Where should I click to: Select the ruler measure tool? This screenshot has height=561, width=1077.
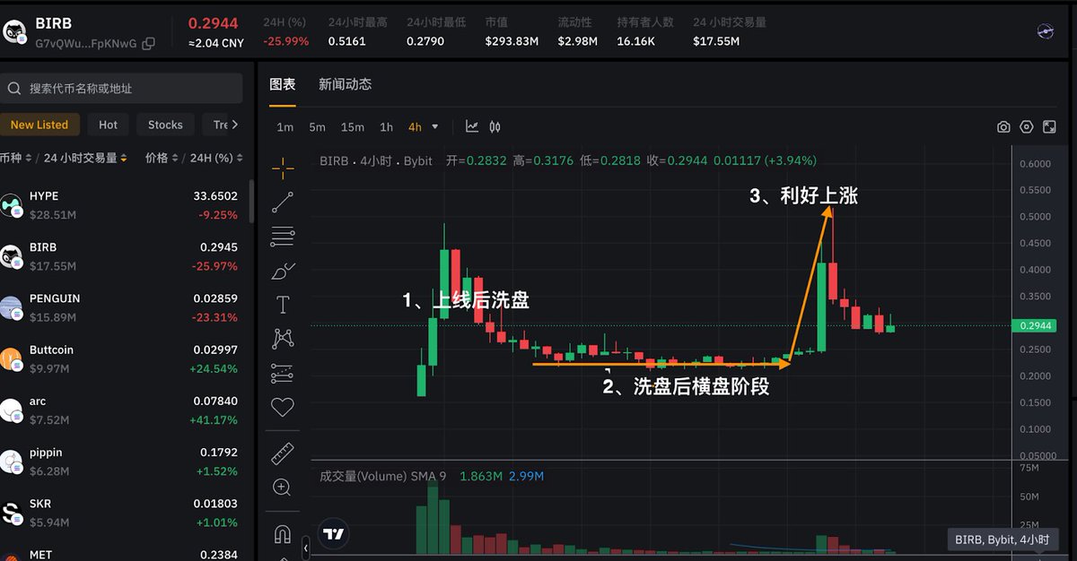283,453
